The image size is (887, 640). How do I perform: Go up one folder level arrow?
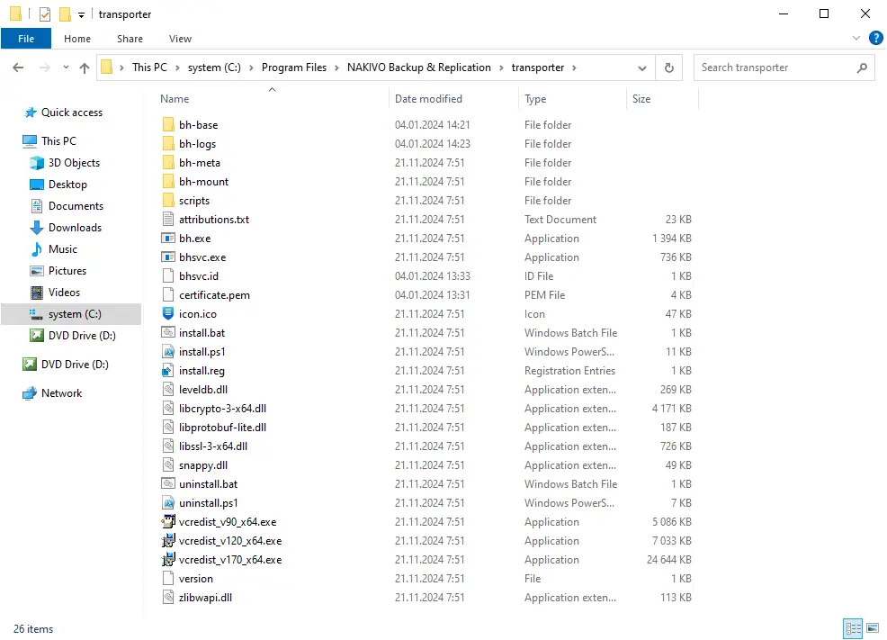[85, 68]
